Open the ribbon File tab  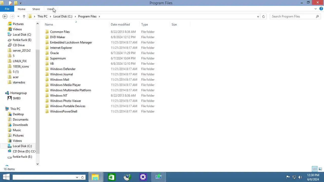pos(7,9)
